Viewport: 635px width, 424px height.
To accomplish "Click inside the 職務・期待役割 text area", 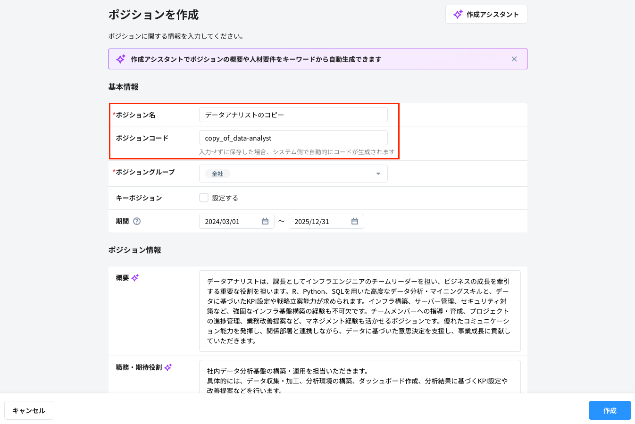I will pyautogui.click(x=360, y=377).
